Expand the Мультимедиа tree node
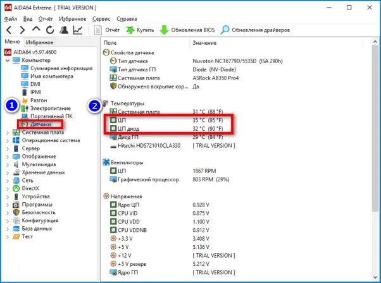The width and height of the screenshot is (381, 283). point(8,165)
